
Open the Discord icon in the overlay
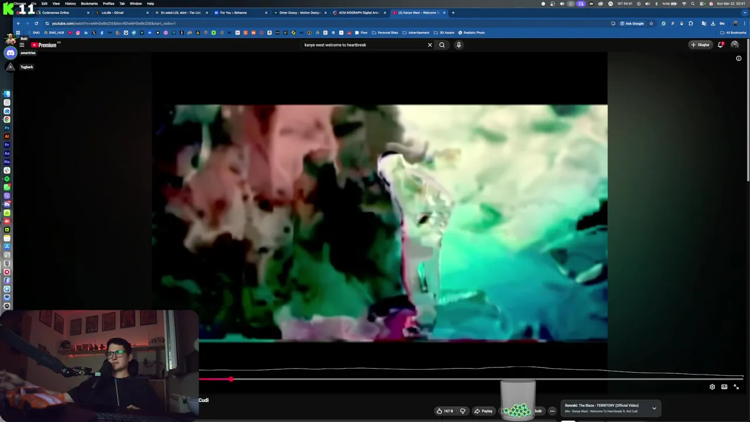11,53
